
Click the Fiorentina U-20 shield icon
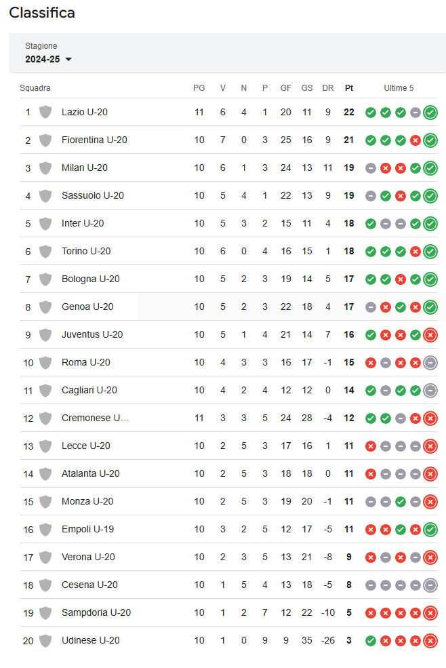point(45,140)
